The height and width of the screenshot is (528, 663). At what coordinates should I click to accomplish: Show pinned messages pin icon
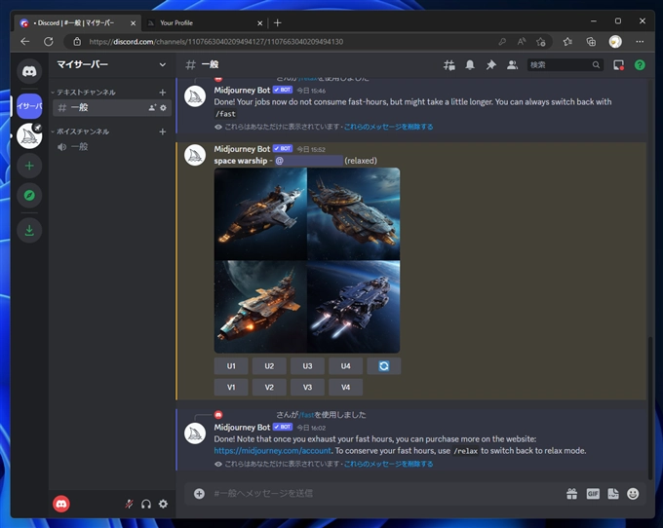tap(490, 65)
